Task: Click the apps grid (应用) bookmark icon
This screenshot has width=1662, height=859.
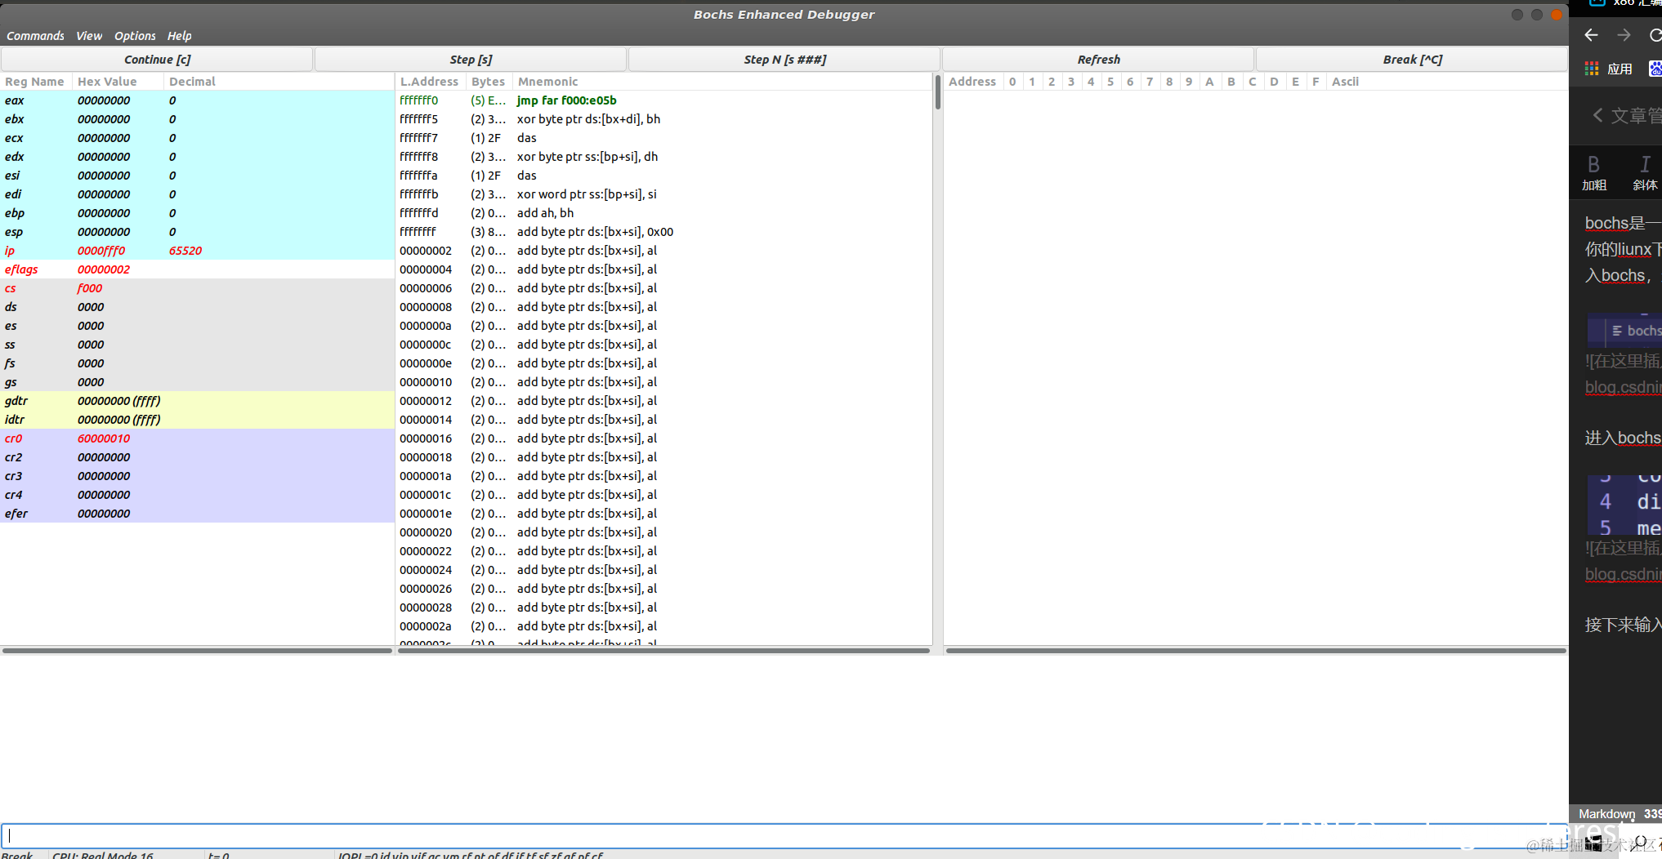Action: [1592, 69]
